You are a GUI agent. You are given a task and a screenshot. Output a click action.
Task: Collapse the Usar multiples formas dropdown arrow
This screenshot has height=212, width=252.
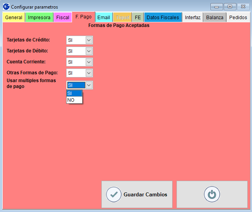89,85
